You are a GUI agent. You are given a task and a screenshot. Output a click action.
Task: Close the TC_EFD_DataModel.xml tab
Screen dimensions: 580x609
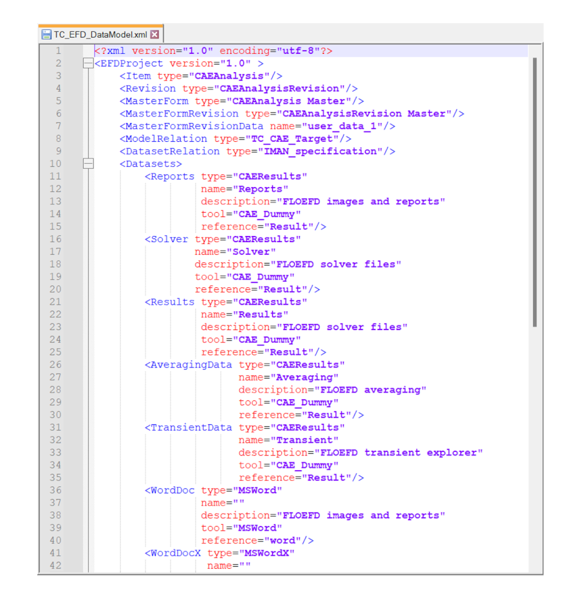pos(154,35)
